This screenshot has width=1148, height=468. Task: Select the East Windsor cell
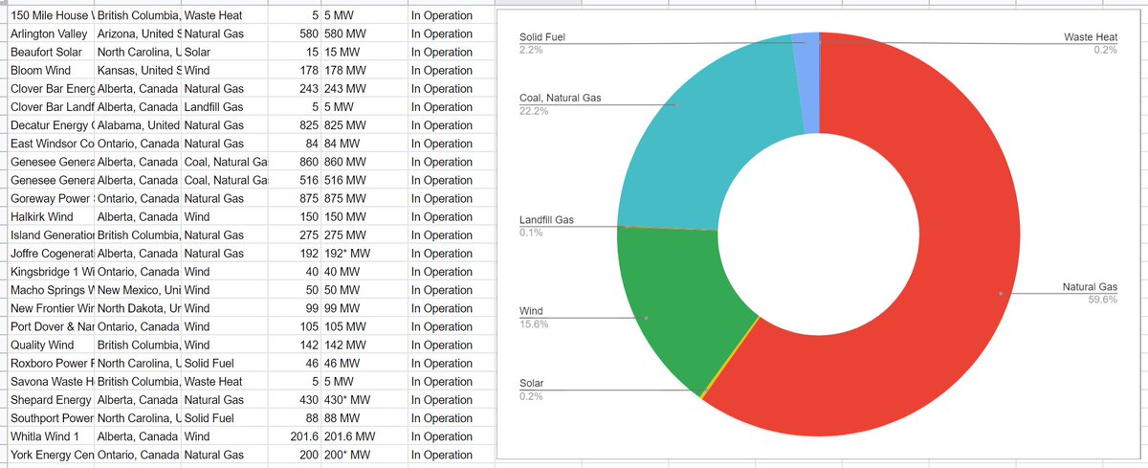[x=50, y=144]
